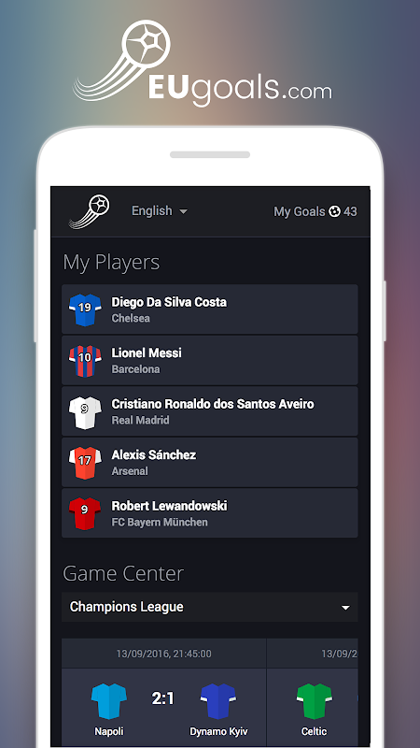420x748 pixels.
Task: Click the arrow on Champions League dropdown
Action: coord(345,608)
